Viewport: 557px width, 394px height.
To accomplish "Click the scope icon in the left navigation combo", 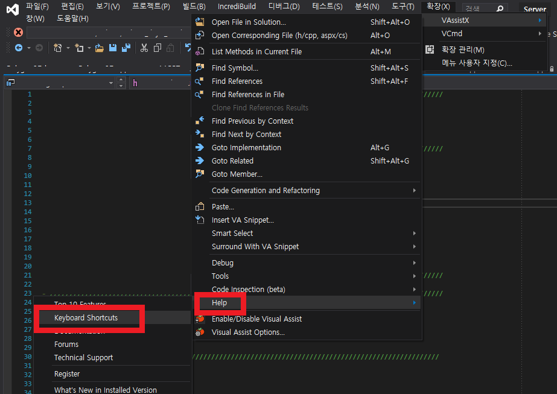I will [x=11, y=83].
